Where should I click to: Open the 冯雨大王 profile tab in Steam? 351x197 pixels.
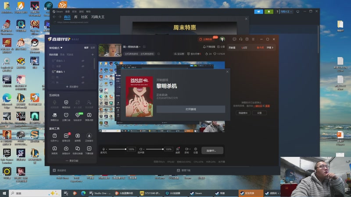click(98, 17)
